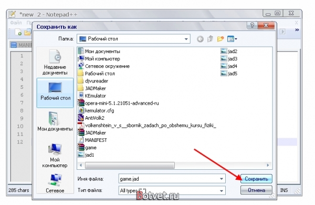Click the New file toolbar icon in Notepad++
Viewport: 315px width, 205px height.
pyautogui.click(x=18, y=32)
